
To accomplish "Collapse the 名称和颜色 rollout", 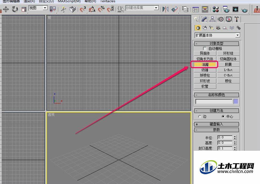I will [216, 95].
